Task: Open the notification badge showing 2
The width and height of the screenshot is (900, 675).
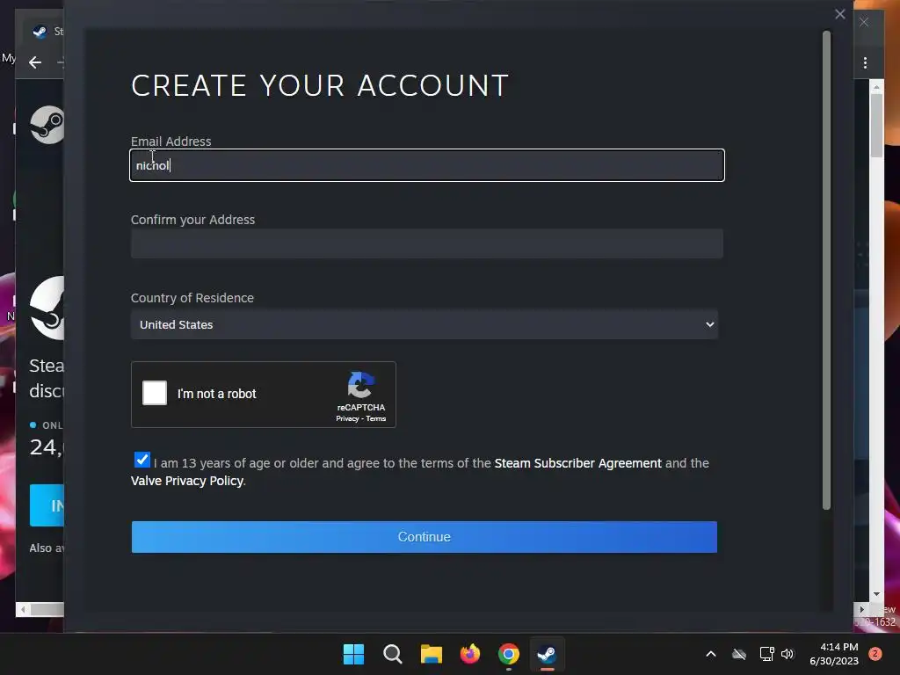Action: [875, 654]
